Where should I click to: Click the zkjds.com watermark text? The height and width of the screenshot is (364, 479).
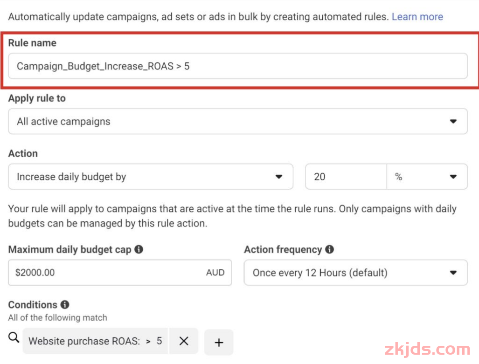(427, 350)
